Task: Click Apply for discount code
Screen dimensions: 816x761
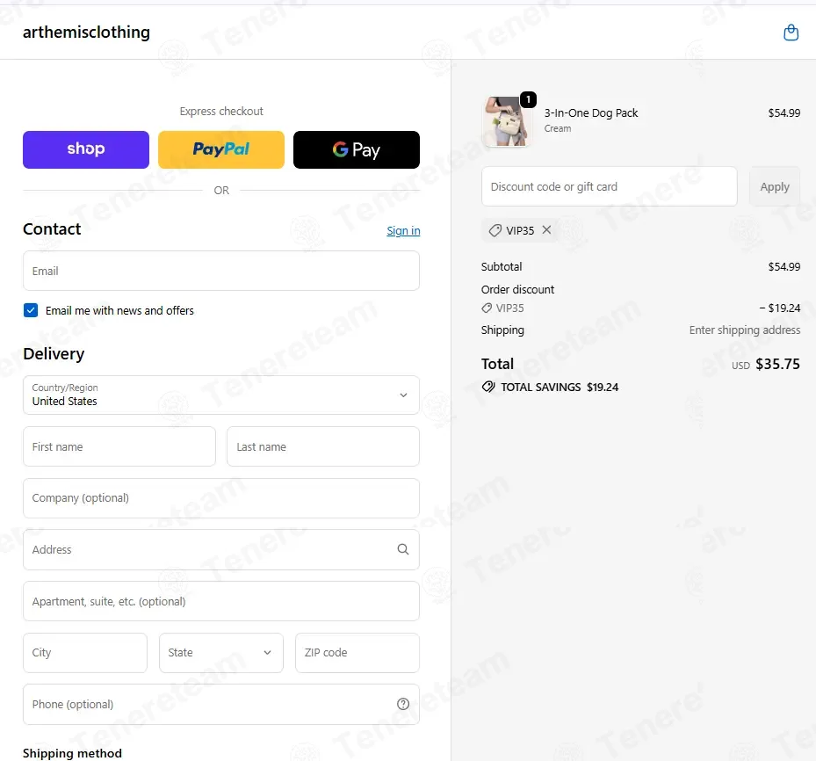Action: pyautogui.click(x=775, y=186)
